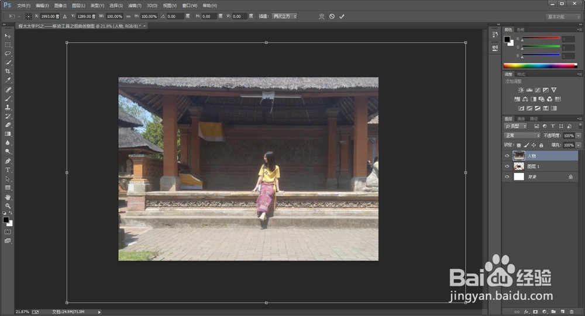Open status bar info arrow
The height and width of the screenshot is (316, 585).
(x=99, y=312)
